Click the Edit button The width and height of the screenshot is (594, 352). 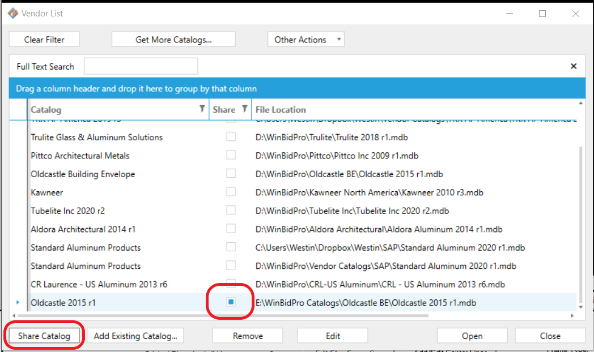[333, 336]
